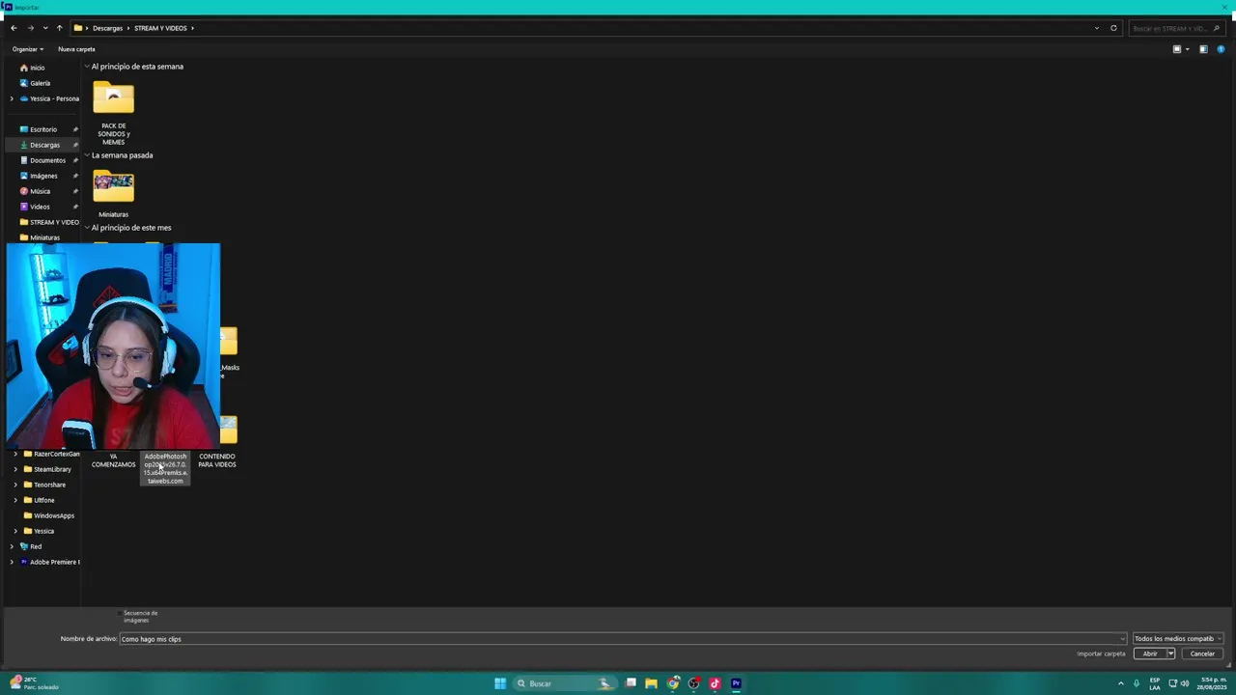Show hidden system tray icons

[1121, 683]
